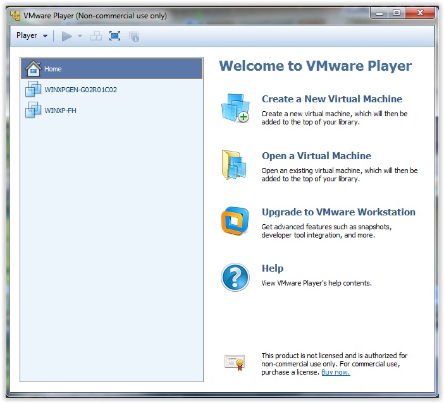Enter full screen mode from the toolbar

point(114,36)
